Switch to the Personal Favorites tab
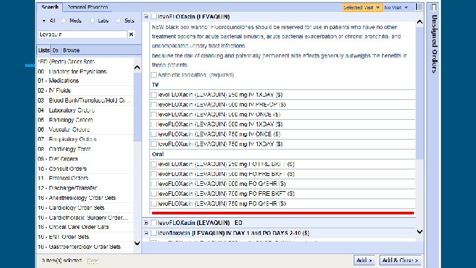Screen dimensions: 476x268 click(87, 7)
